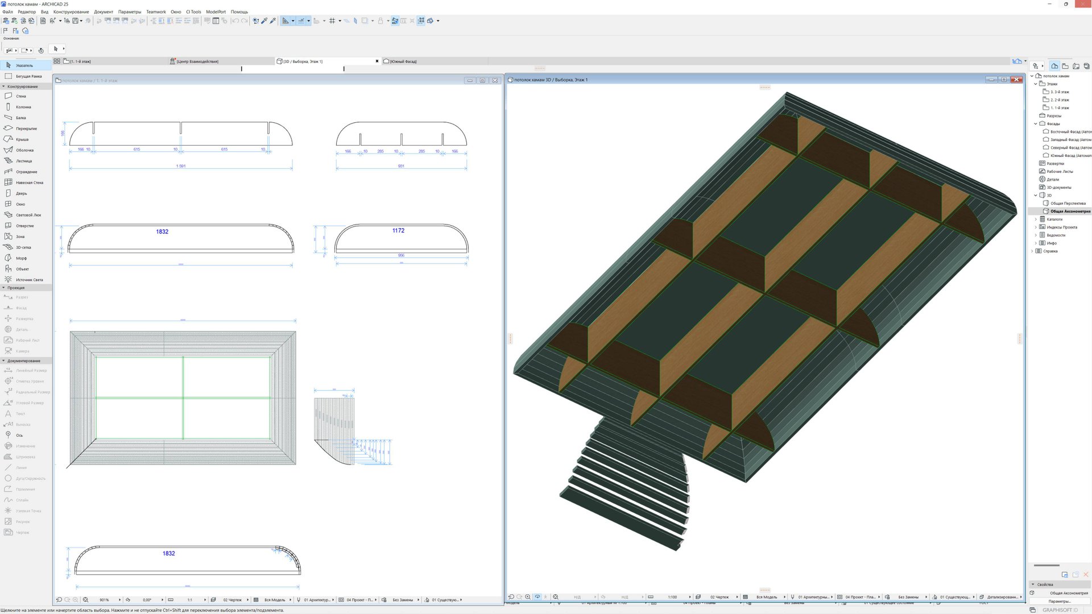Image resolution: width=1092 pixels, height=614 pixels.
Task: Collapse the Фасады section in Navigator
Action: [1036, 123]
